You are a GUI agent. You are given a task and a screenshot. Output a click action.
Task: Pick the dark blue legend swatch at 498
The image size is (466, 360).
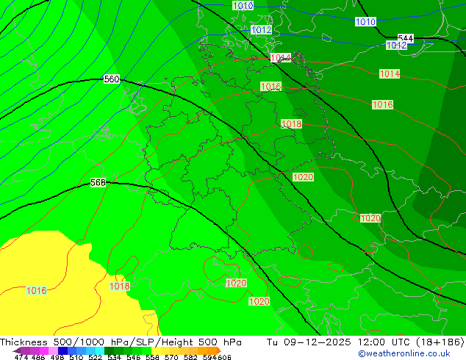pyautogui.click(x=62, y=350)
